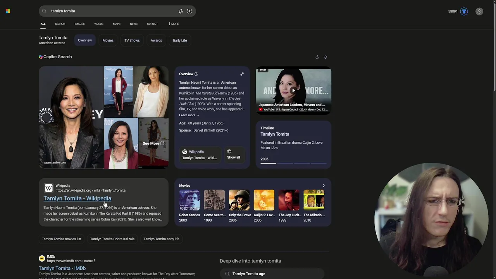Open The Mikado movie poster

pos(314,200)
